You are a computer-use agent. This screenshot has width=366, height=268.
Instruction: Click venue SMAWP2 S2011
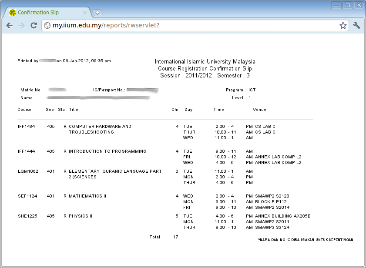(272, 222)
